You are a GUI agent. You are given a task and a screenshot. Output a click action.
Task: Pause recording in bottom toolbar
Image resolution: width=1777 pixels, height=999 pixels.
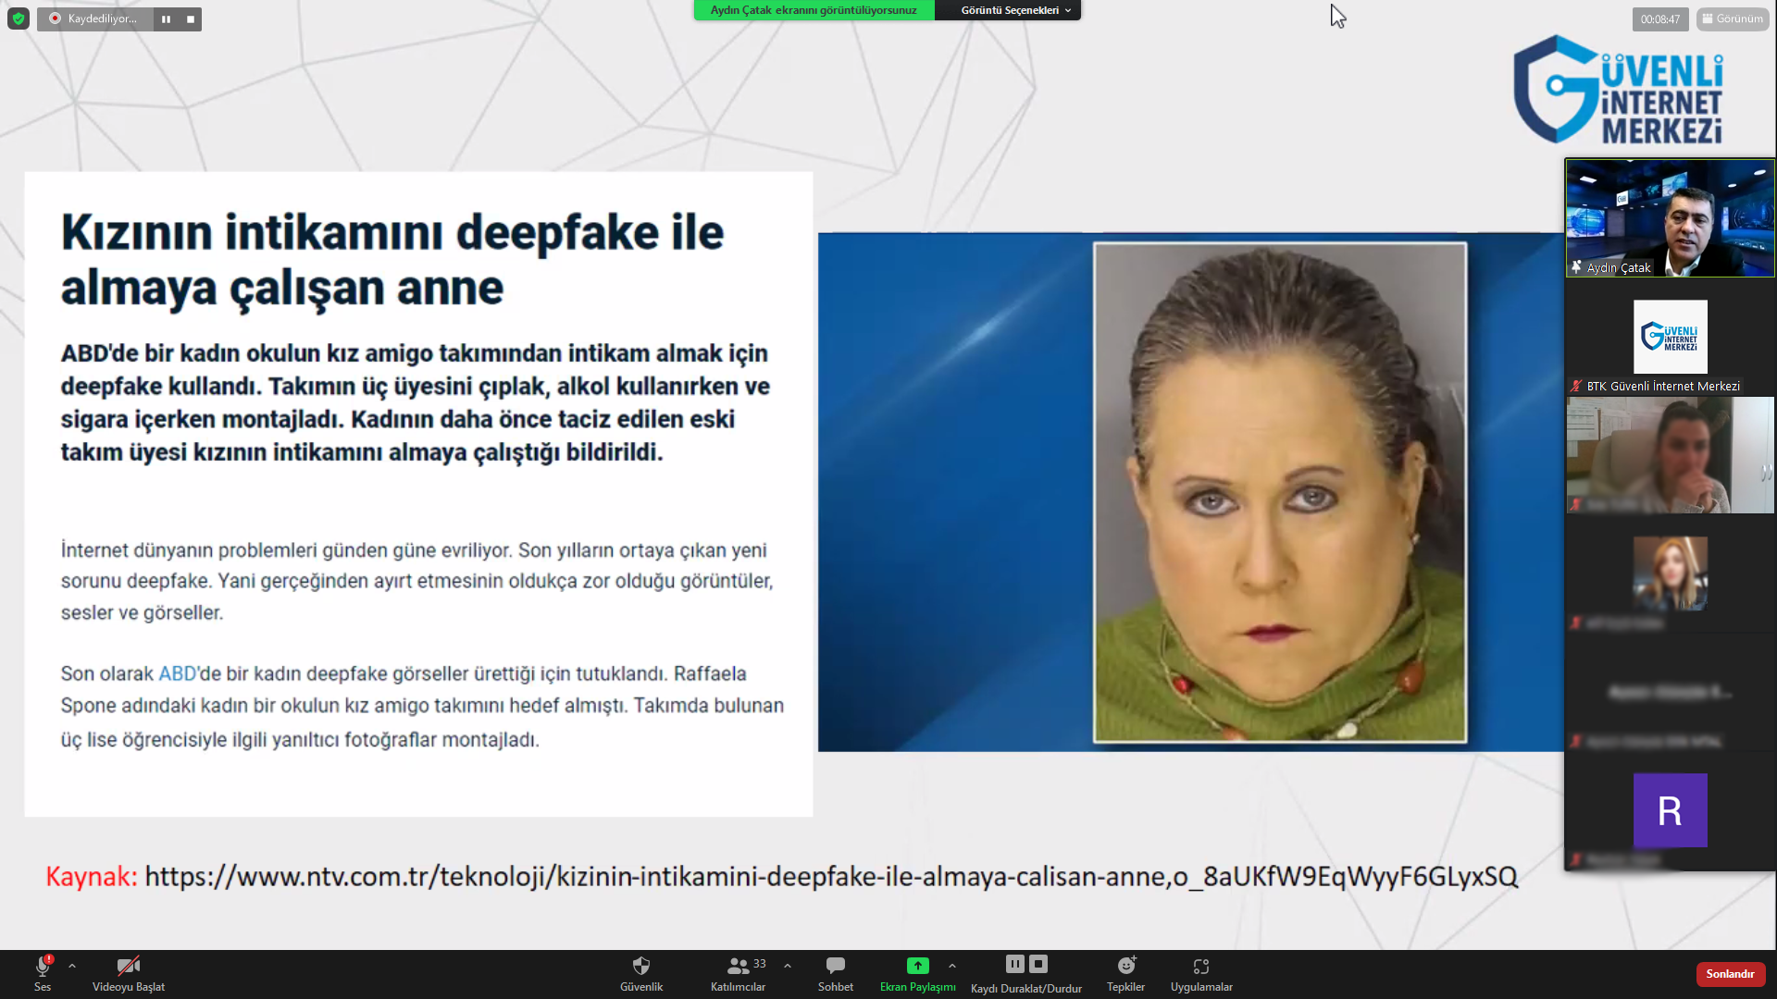(x=1015, y=964)
